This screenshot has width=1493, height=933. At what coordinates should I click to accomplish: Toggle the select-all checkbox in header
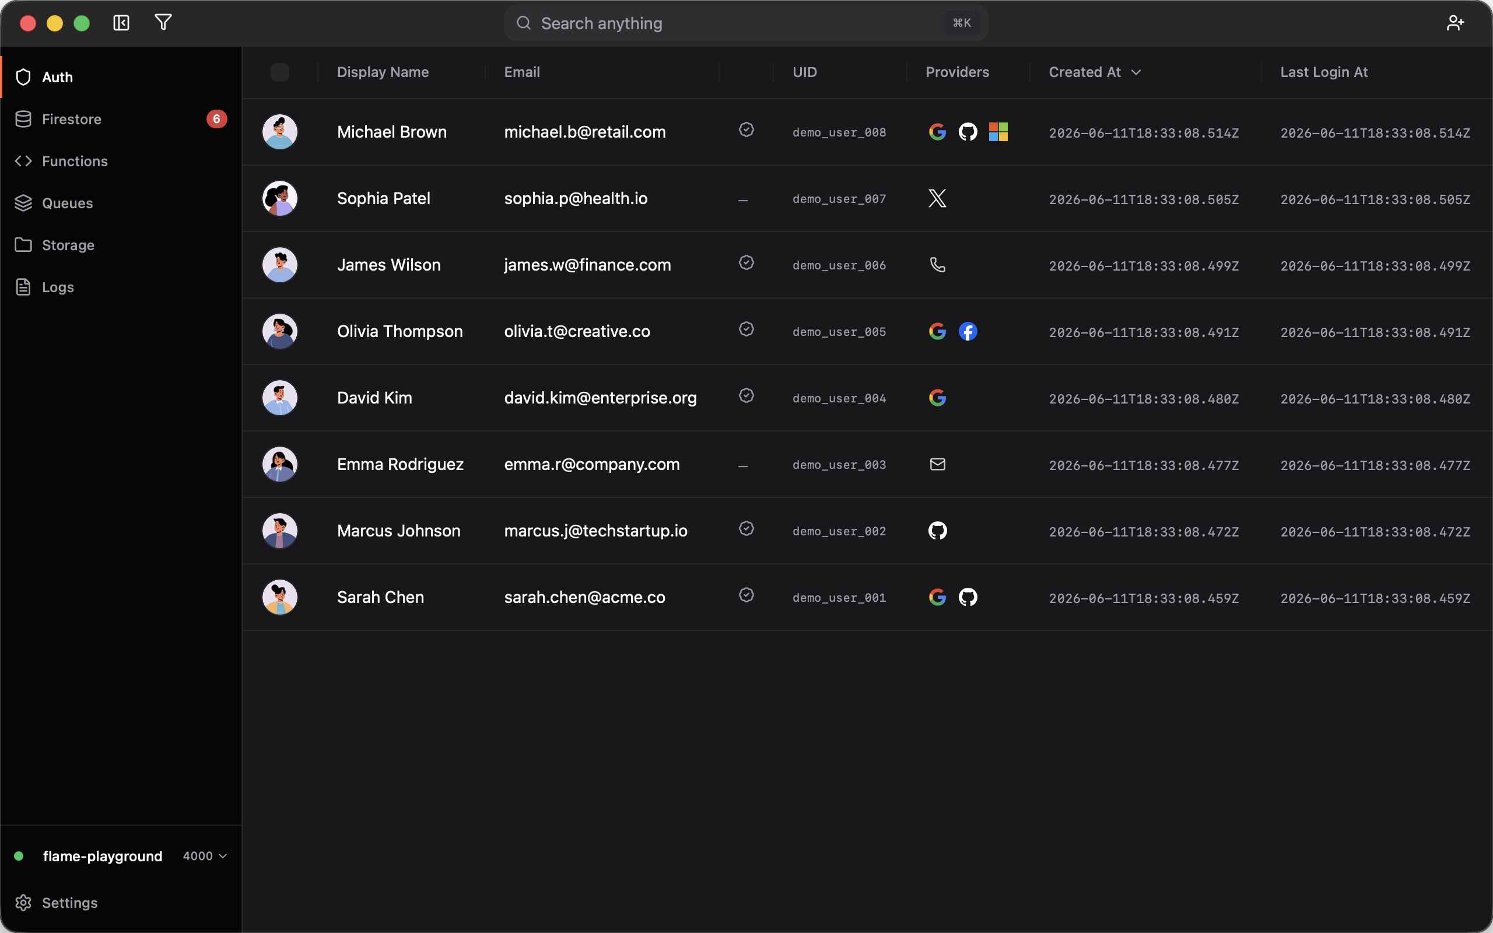coord(279,72)
